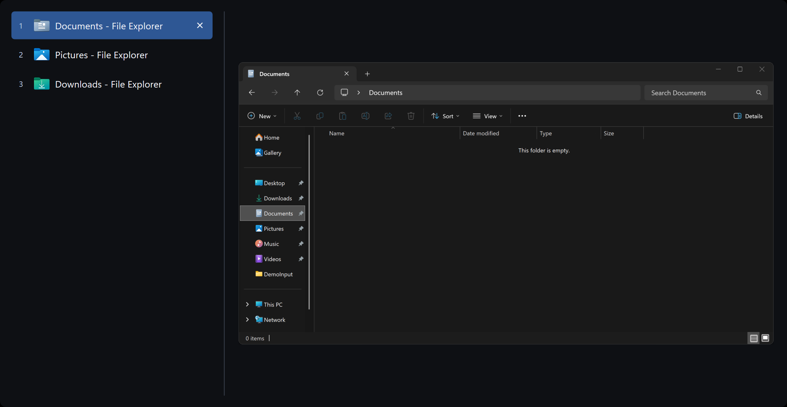Click the This PC monitor icon in address bar
Viewport: 787px width, 407px height.
coord(345,93)
